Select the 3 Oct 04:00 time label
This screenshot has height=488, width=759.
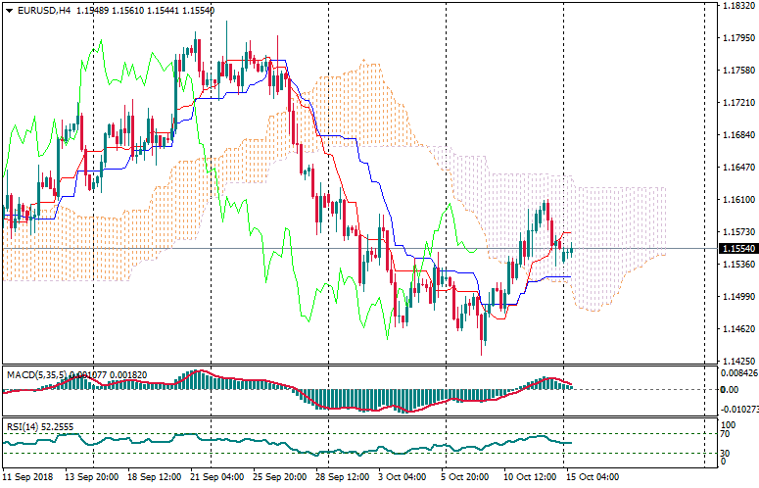(x=400, y=477)
